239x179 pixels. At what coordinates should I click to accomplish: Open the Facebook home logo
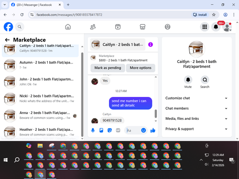tap(8, 27)
